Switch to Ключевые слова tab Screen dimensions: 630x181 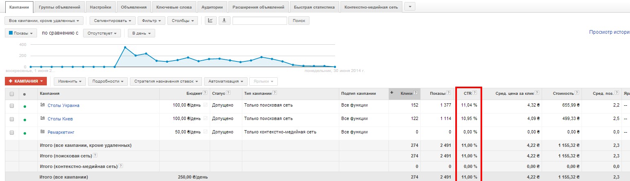(174, 7)
